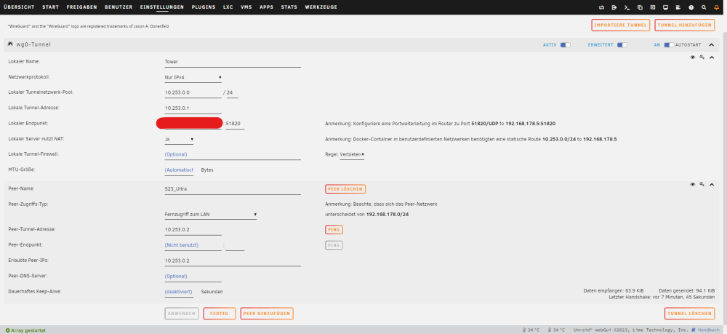The width and height of the screenshot is (727, 334).
Task: Open the Apps menu item
Action: pyautogui.click(x=267, y=7)
